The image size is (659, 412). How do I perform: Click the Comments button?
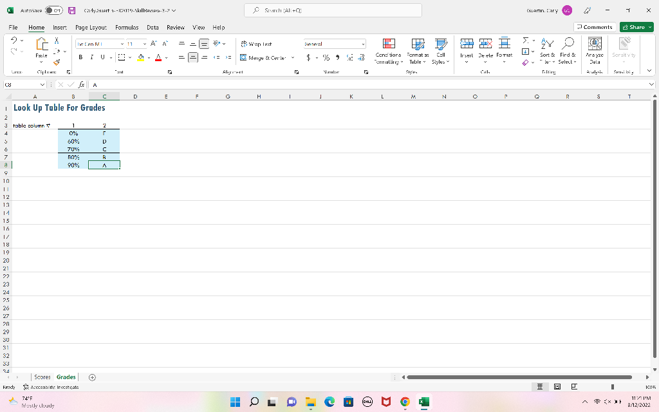595,27
